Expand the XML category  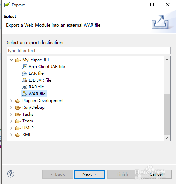11,135
